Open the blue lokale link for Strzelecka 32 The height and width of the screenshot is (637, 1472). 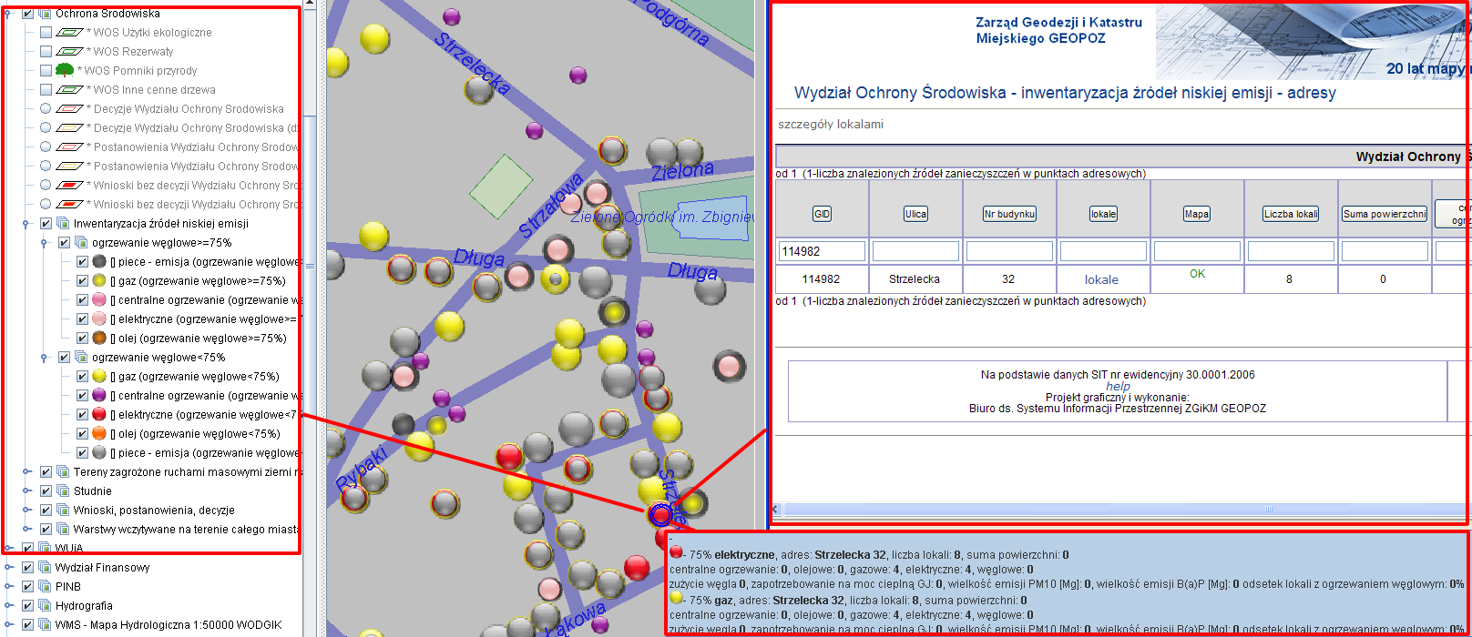click(x=1101, y=280)
